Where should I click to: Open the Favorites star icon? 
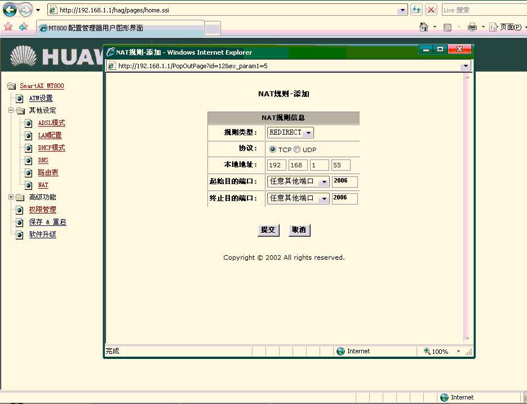(8, 26)
